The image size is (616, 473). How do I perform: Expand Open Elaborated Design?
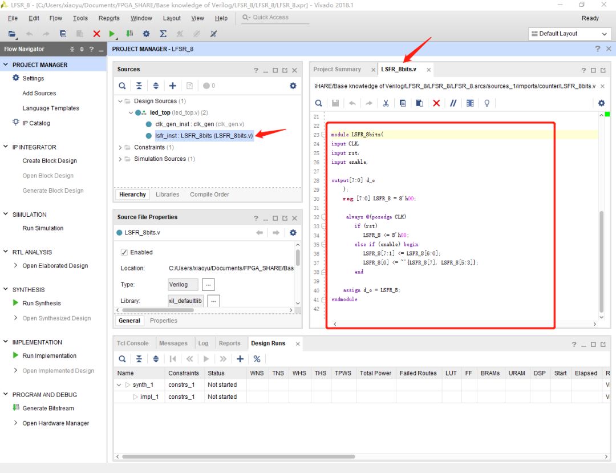tap(15, 265)
